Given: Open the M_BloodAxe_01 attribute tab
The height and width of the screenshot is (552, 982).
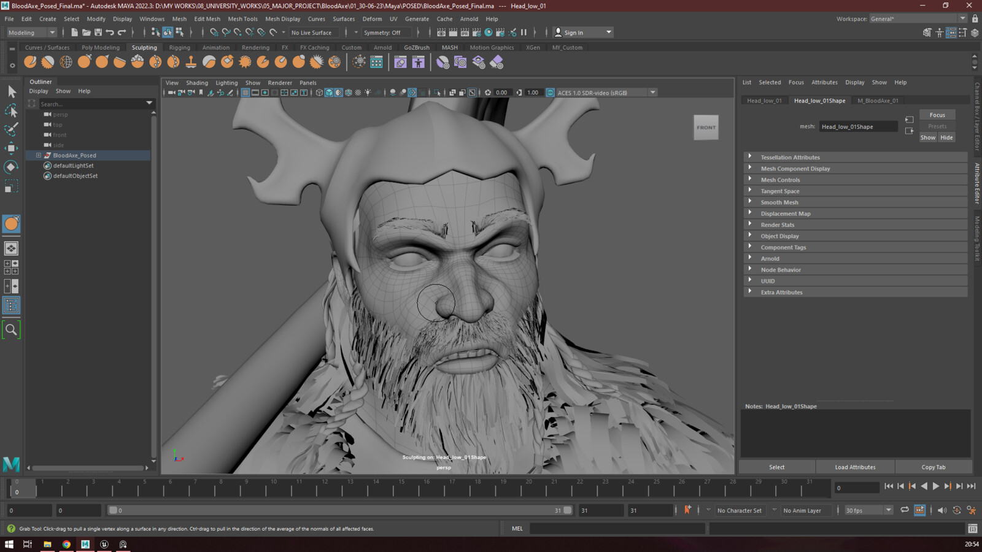Looking at the screenshot, I should 878,101.
